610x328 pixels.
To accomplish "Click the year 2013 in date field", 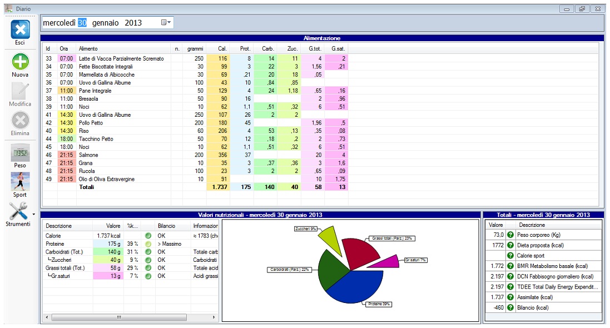I will point(133,23).
